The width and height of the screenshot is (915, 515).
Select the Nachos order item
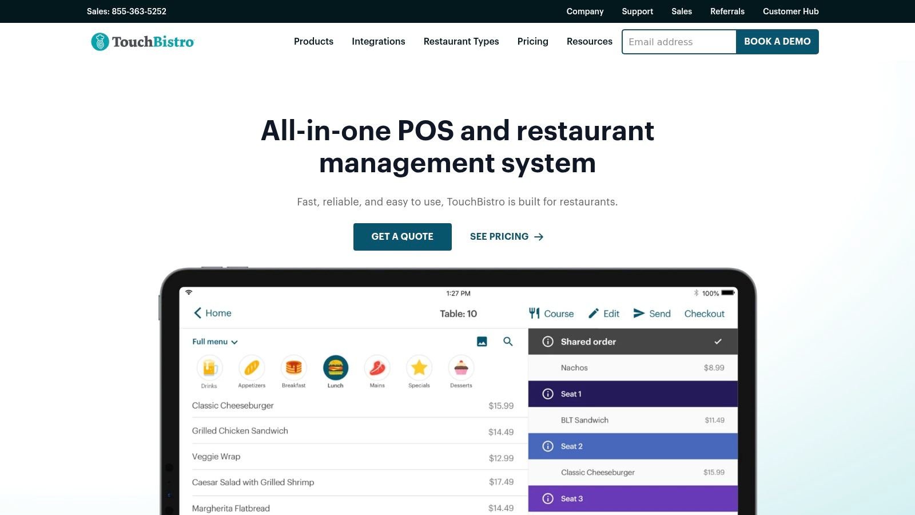coord(633,368)
